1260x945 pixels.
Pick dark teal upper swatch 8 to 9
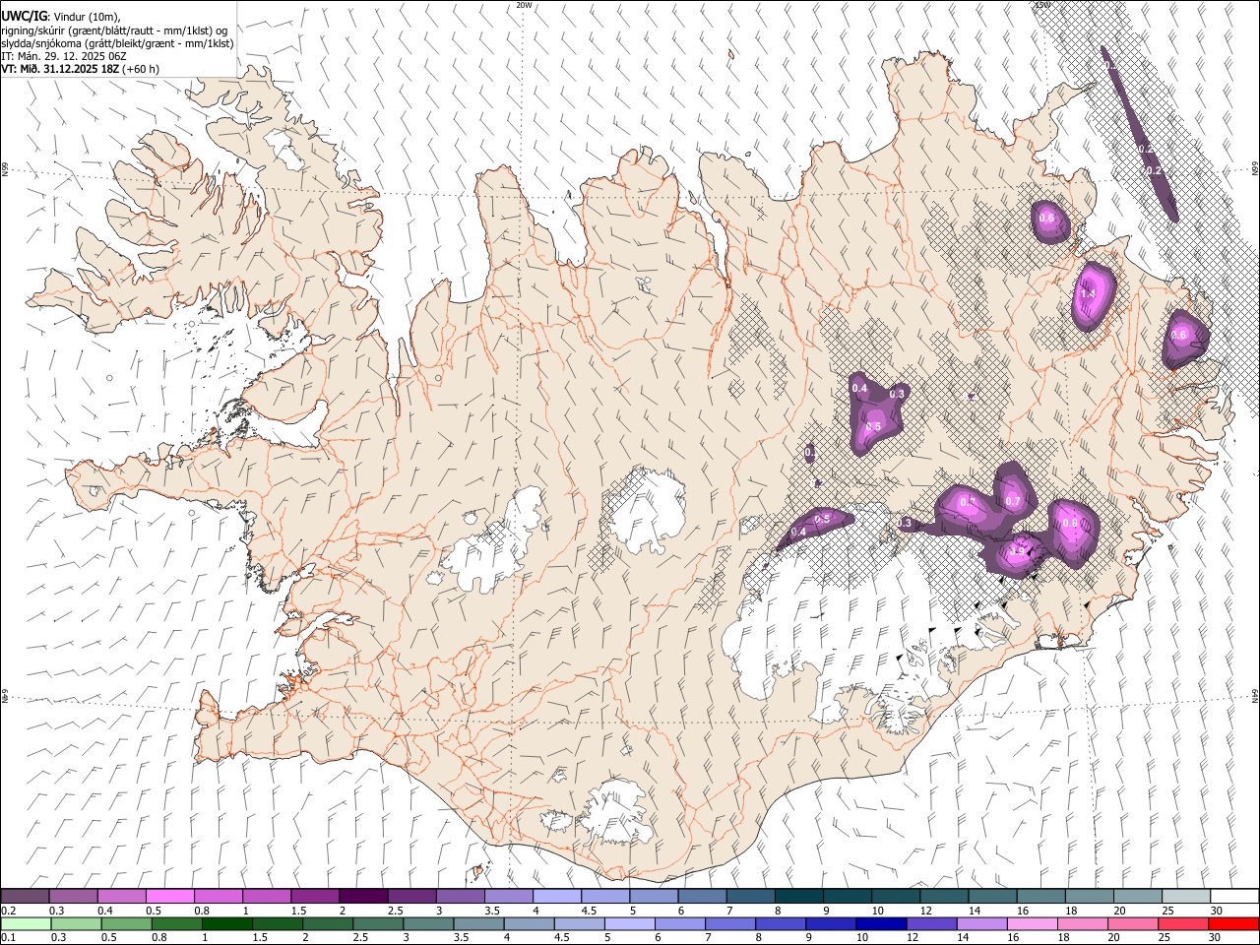pyautogui.click(x=798, y=896)
